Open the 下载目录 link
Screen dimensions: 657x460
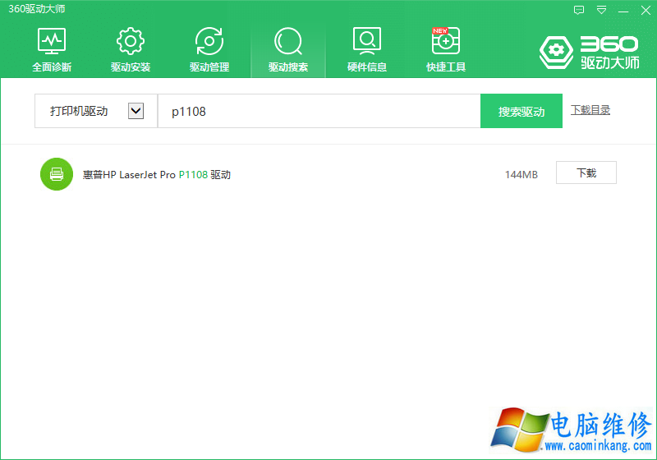(x=590, y=110)
